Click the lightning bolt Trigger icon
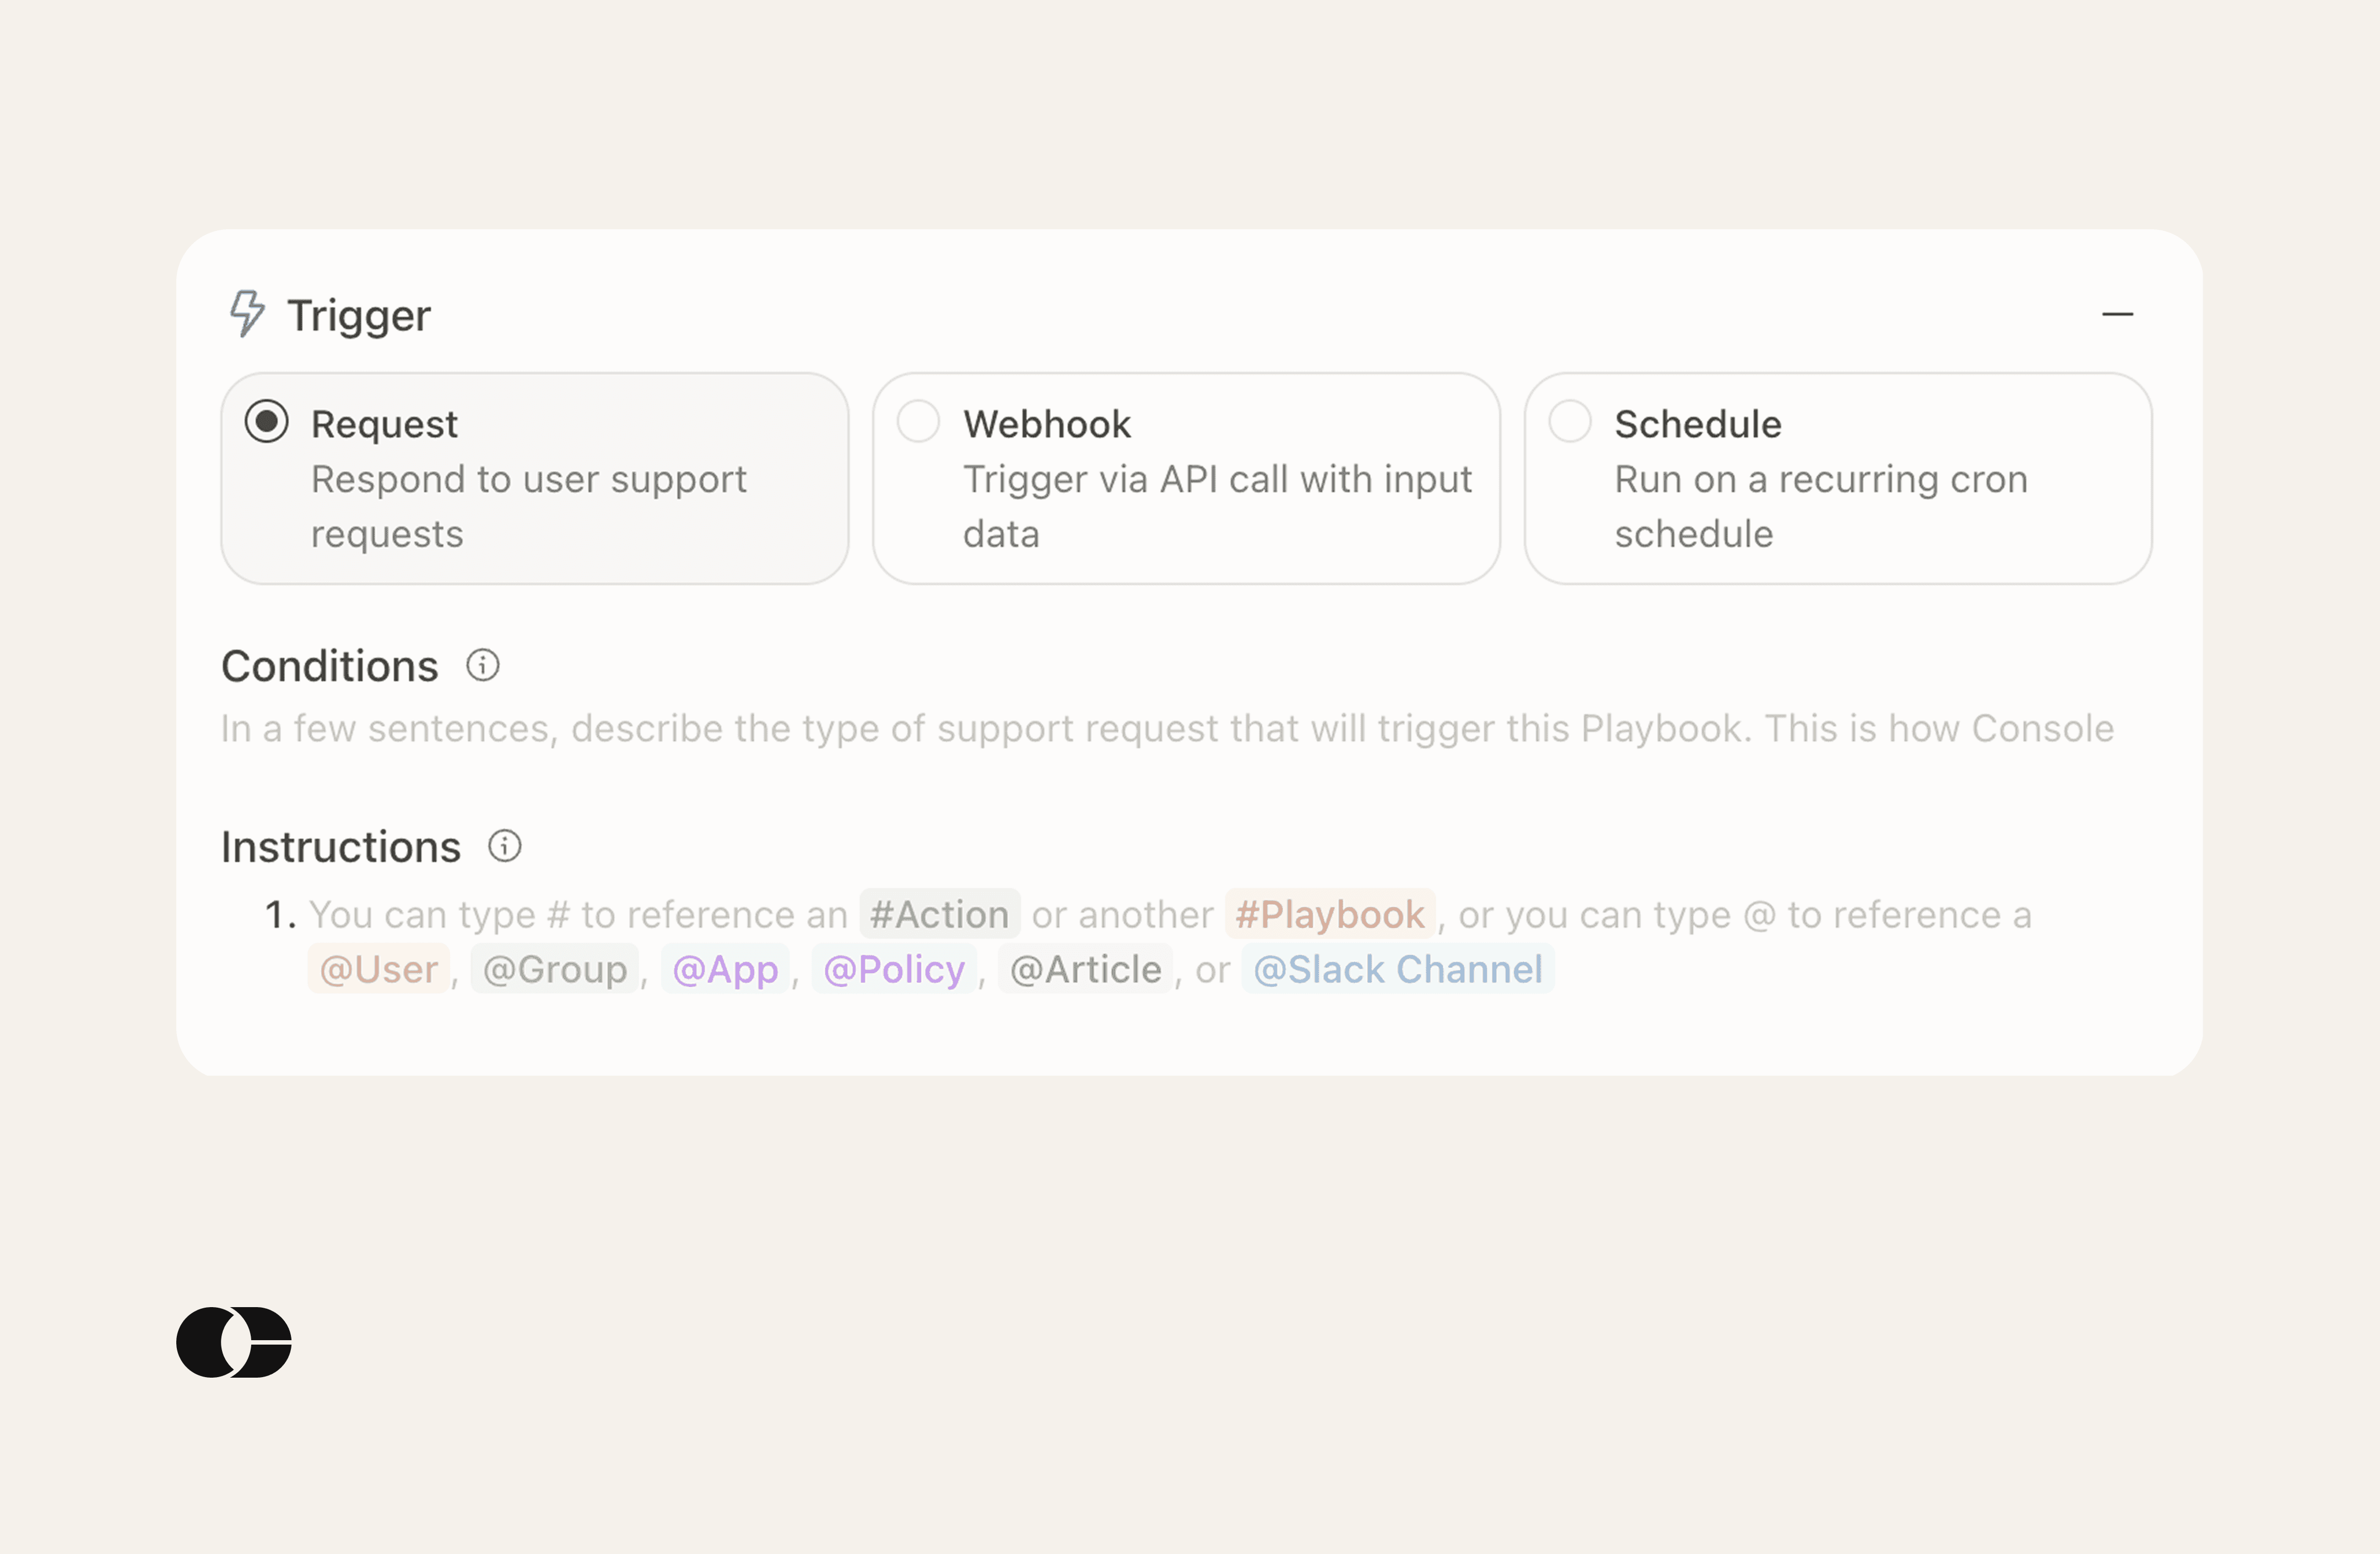The height and width of the screenshot is (1554, 2380). tap(247, 314)
